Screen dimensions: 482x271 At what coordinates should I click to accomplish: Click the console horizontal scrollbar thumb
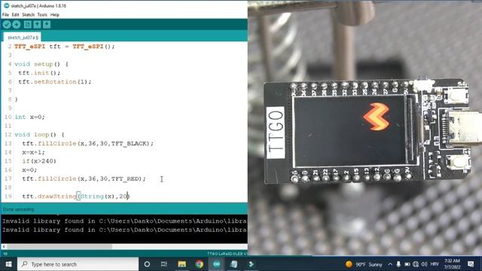pyautogui.click(x=59, y=246)
